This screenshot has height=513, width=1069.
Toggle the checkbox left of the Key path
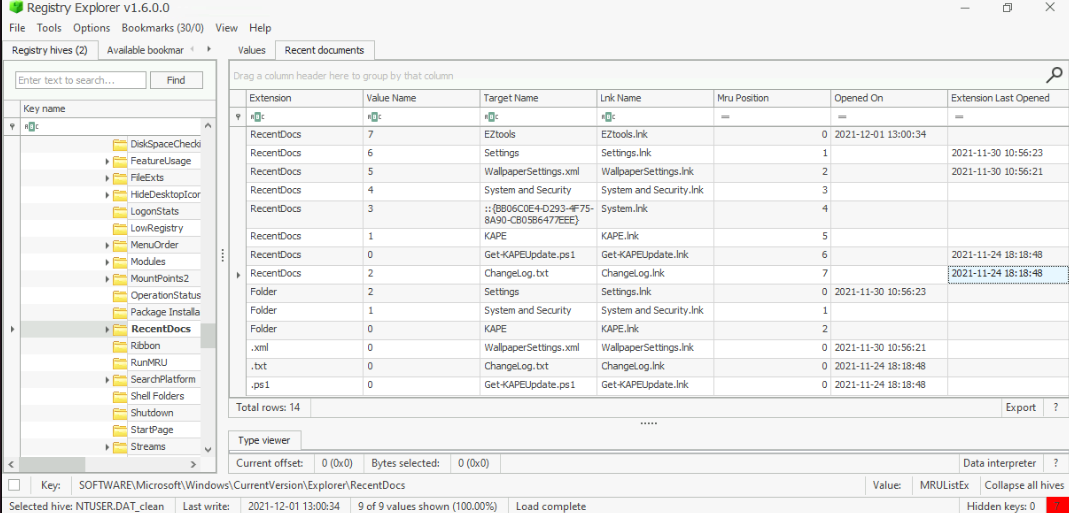[14, 485]
